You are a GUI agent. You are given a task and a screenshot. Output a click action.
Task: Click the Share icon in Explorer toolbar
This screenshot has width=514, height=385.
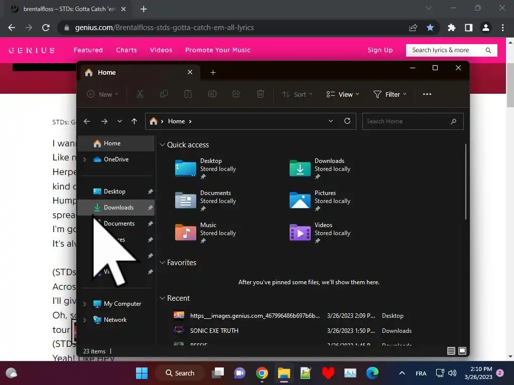pyautogui.click(x=236, y=94)
